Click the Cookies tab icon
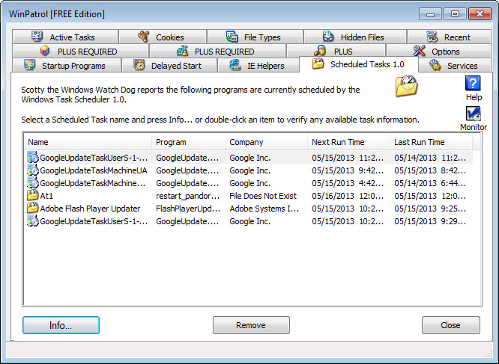499x364 pixels. pos(144,36)
